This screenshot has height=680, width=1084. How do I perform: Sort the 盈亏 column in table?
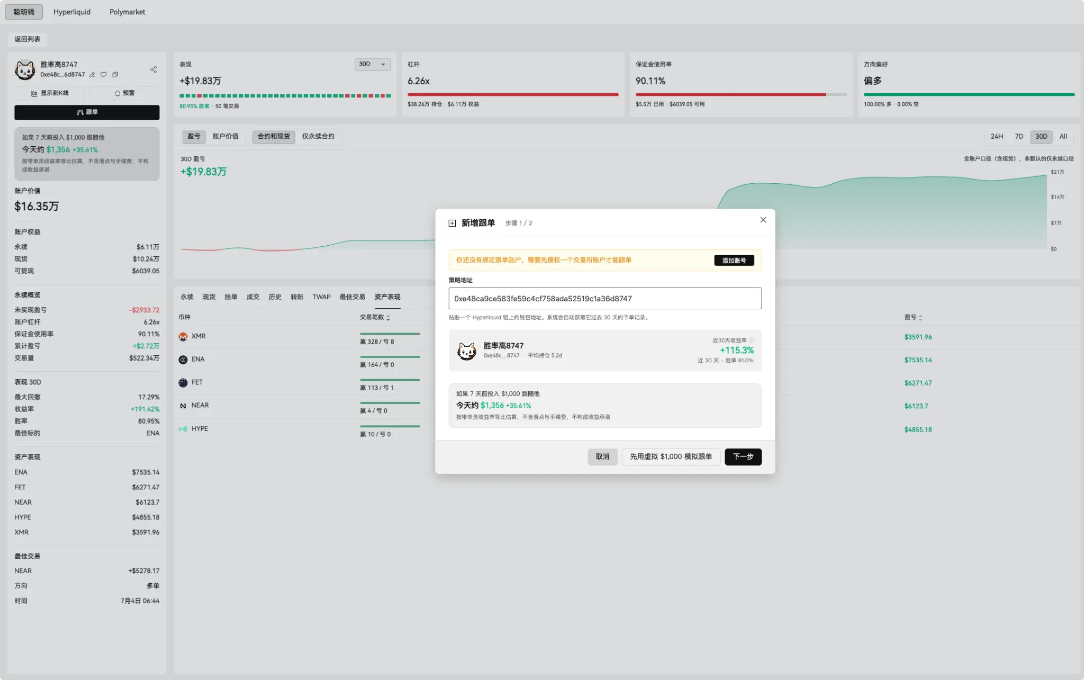point(920,318)
